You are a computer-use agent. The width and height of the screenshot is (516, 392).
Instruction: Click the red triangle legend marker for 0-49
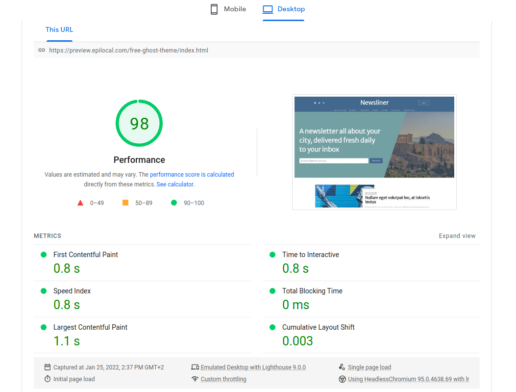coord(80,203)
